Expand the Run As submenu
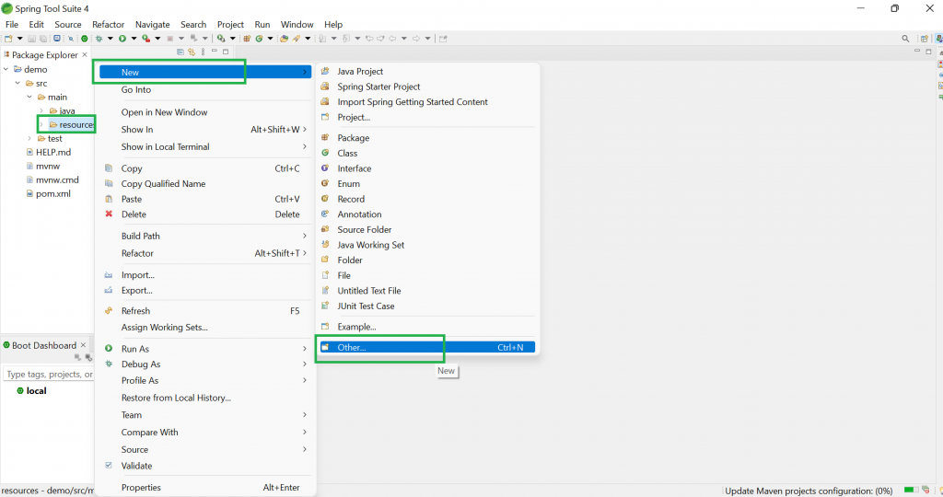Image resolution: width=943 pixels, height=497 pixels. click(204, 349)
